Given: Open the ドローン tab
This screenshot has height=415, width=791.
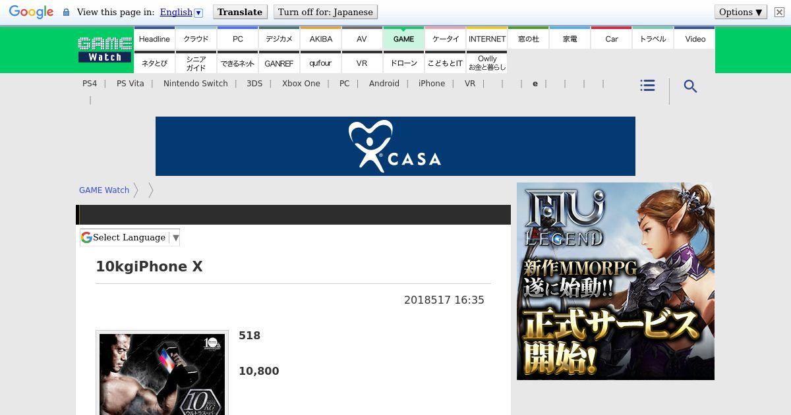Looking at the screenshot, I should (x=403, y=63).
